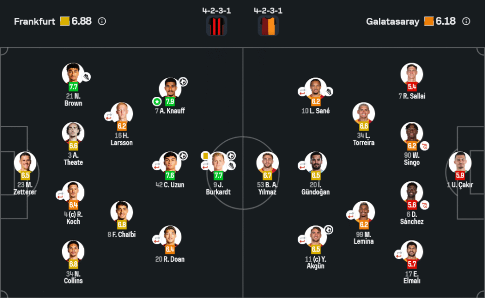Click Frankfurt's red-black striped jersey icon
This screenshot has height=298, width=485.
pyautogui.click(x=216, y=26)
